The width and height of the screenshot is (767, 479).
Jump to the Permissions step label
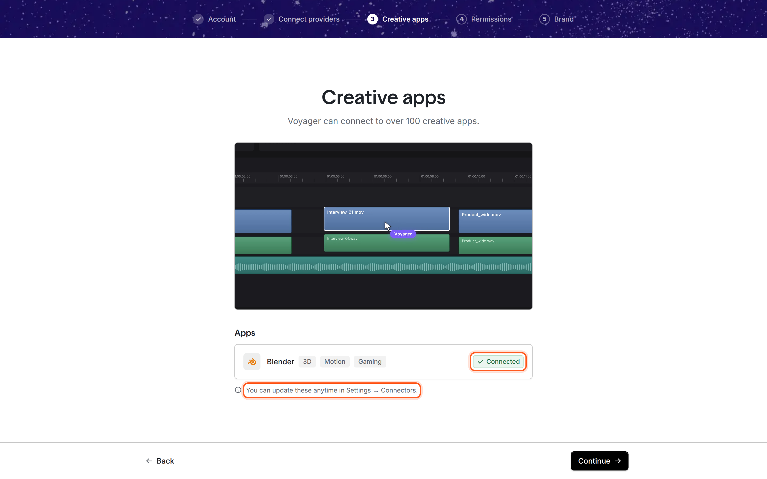tap(491, 19)
